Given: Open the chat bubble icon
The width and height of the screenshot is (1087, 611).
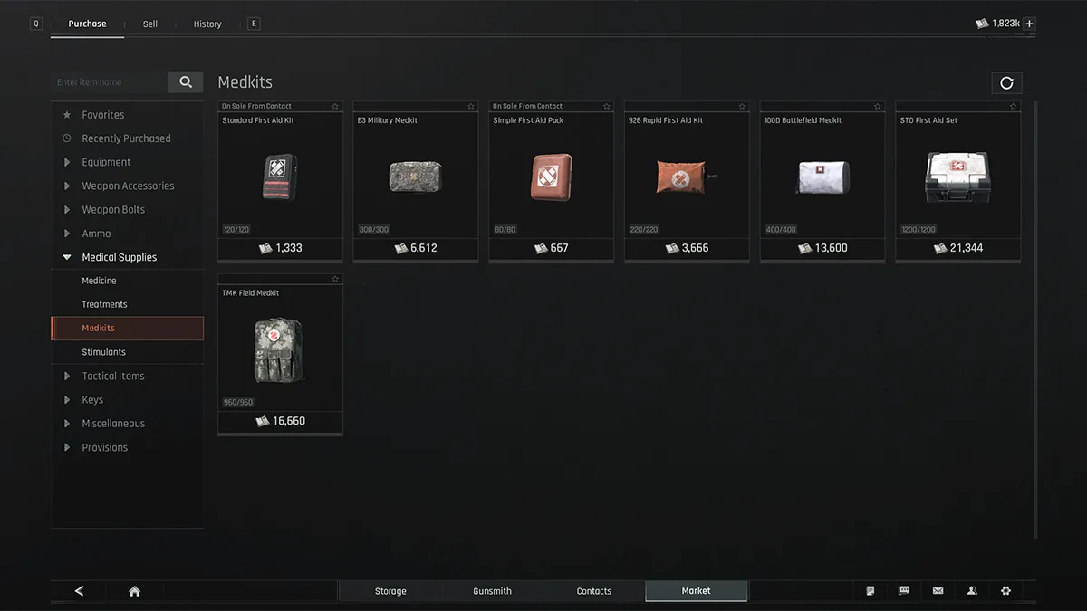Looking at the screenshot, I should pos(904,591).
